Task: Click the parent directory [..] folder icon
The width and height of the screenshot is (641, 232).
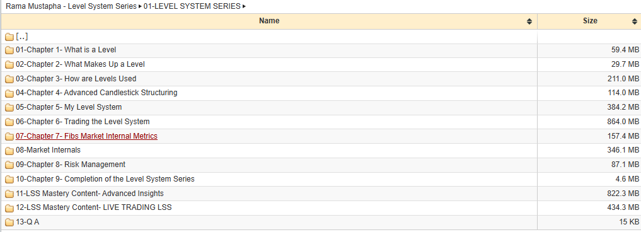Action: point(9,37)
